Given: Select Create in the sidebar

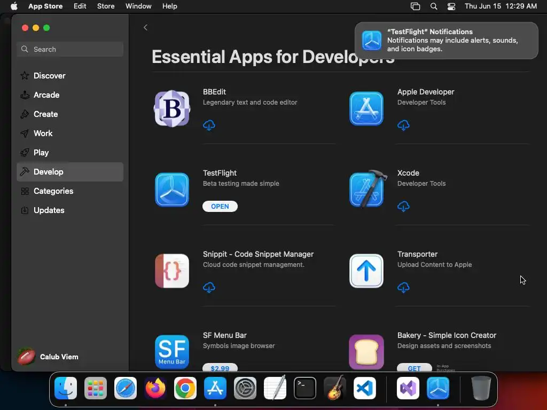Looking at the screenshot, I should (70, 114).
